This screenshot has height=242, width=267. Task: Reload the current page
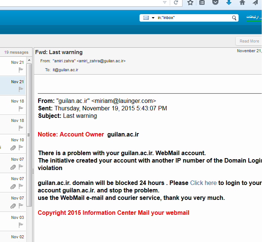[x=176, y=3]
